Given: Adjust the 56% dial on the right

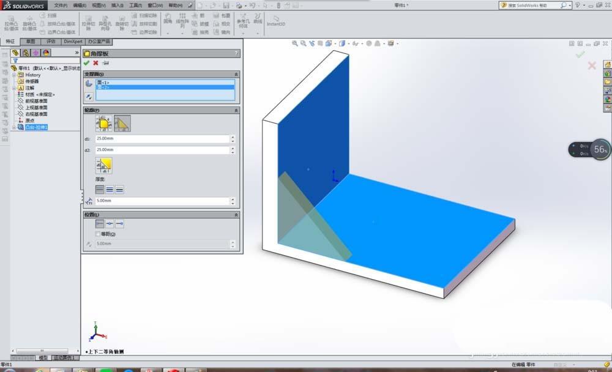Looking at the screenshot, I should tap(600, 149).
